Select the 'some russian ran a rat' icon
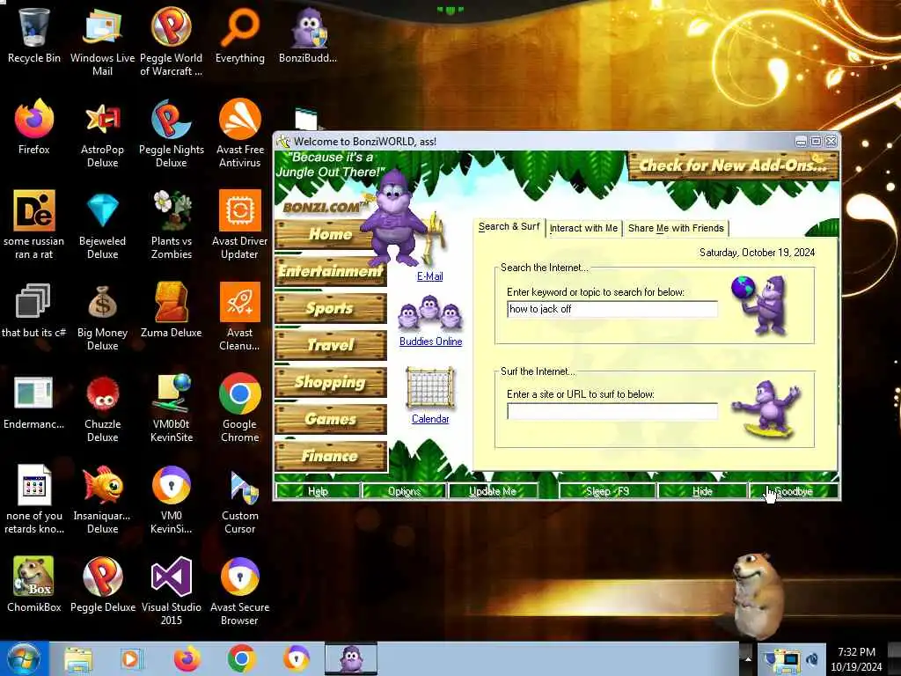Viewport: 901px width, 676px height. [34, 224]
